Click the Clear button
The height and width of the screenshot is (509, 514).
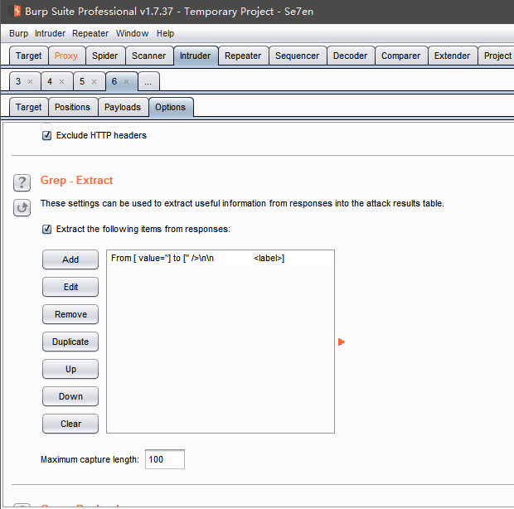(x=70, y=424)
